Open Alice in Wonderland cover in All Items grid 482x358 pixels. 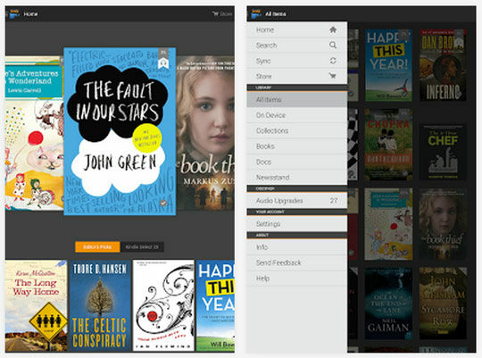click(388, 224)
